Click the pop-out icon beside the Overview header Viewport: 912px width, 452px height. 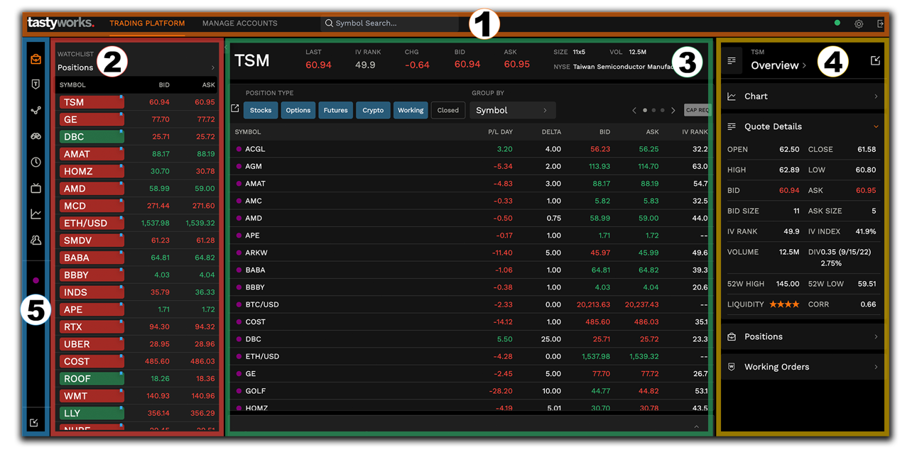(x=875, y=61)
